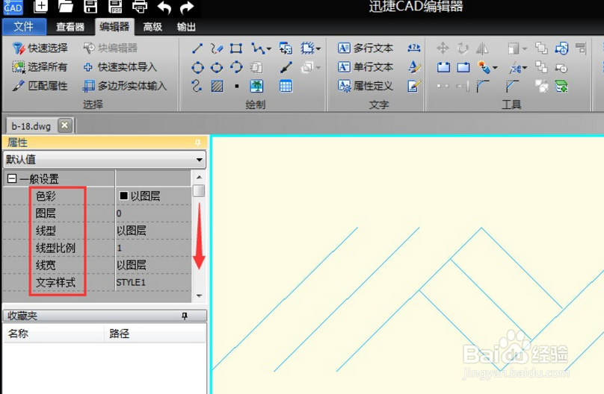This screenshot has width=604, height=394.
Task: Open the 默认值 properties dropdown
Action: click(199, 159)
